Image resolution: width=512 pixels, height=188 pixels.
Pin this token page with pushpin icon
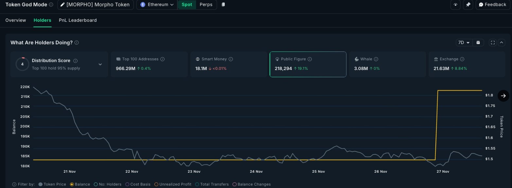[468, 5]
